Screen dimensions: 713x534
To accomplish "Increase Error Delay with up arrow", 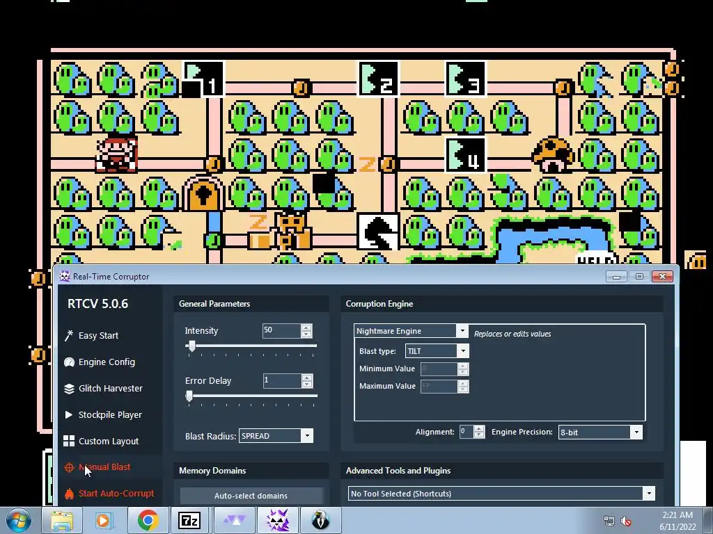I will click(307, 378).
